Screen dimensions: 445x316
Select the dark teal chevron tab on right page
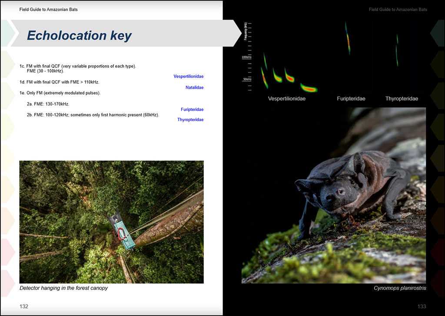(x=437, y=33)
